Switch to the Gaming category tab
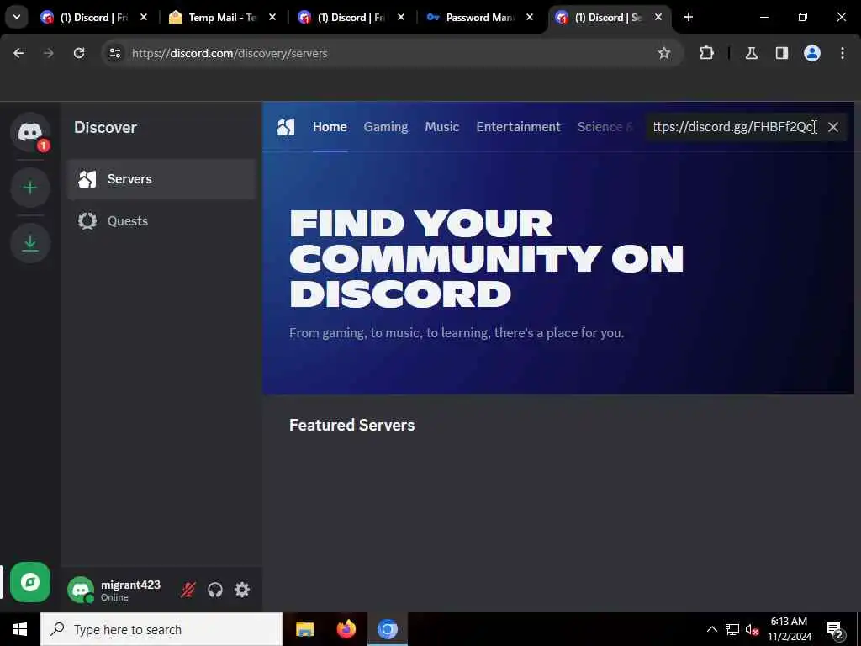The height and width of the screenshot is (646, 861). pos(385,127)
